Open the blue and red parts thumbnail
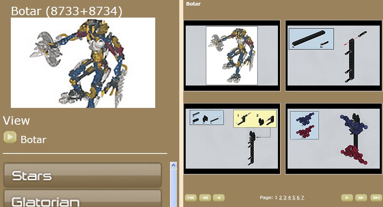Image resolution: width=383 pixels, height=207 pixels. tap(334, 139)
